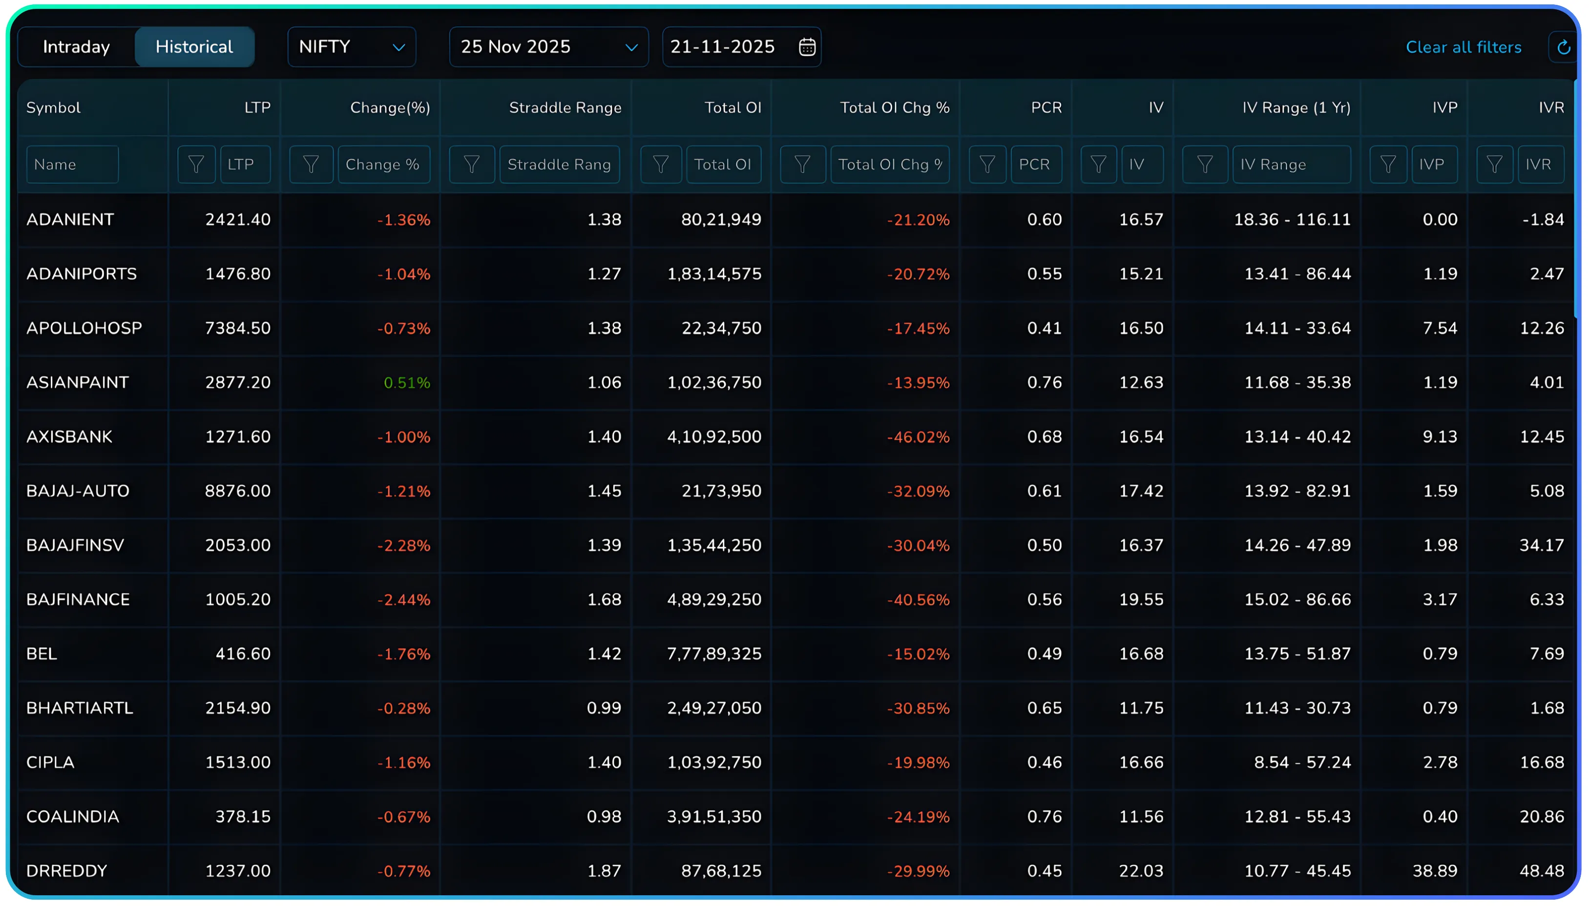Select the Historical tab
Screen dimensions: 1590x907
click(x=194, y=47)
